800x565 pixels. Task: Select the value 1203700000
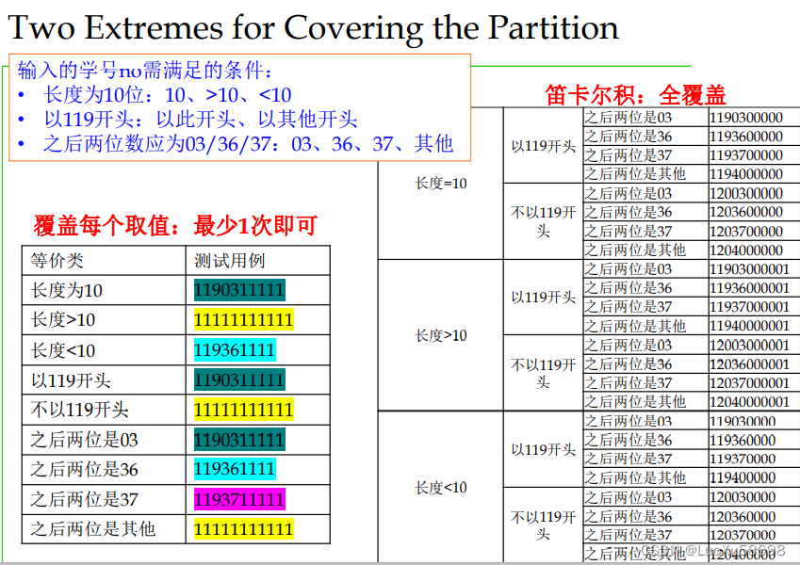746,231
